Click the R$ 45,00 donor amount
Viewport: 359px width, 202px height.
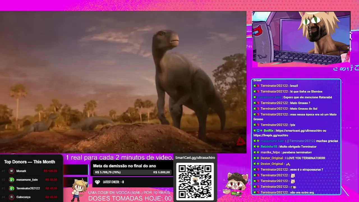[51, 188]
